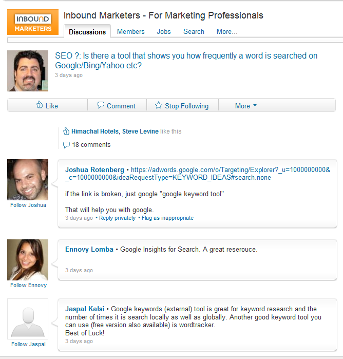Click the comment bubble icon beside 18 comments

(66, 145)
